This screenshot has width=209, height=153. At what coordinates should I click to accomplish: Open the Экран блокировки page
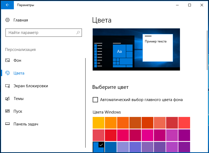click(x=31, y=86)
